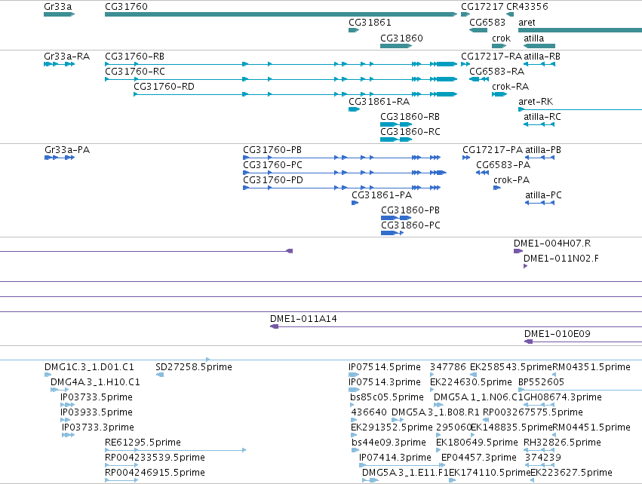The image size is (642, 484).
Task: Select protein CG31760-PB
Action: point(272,150)
